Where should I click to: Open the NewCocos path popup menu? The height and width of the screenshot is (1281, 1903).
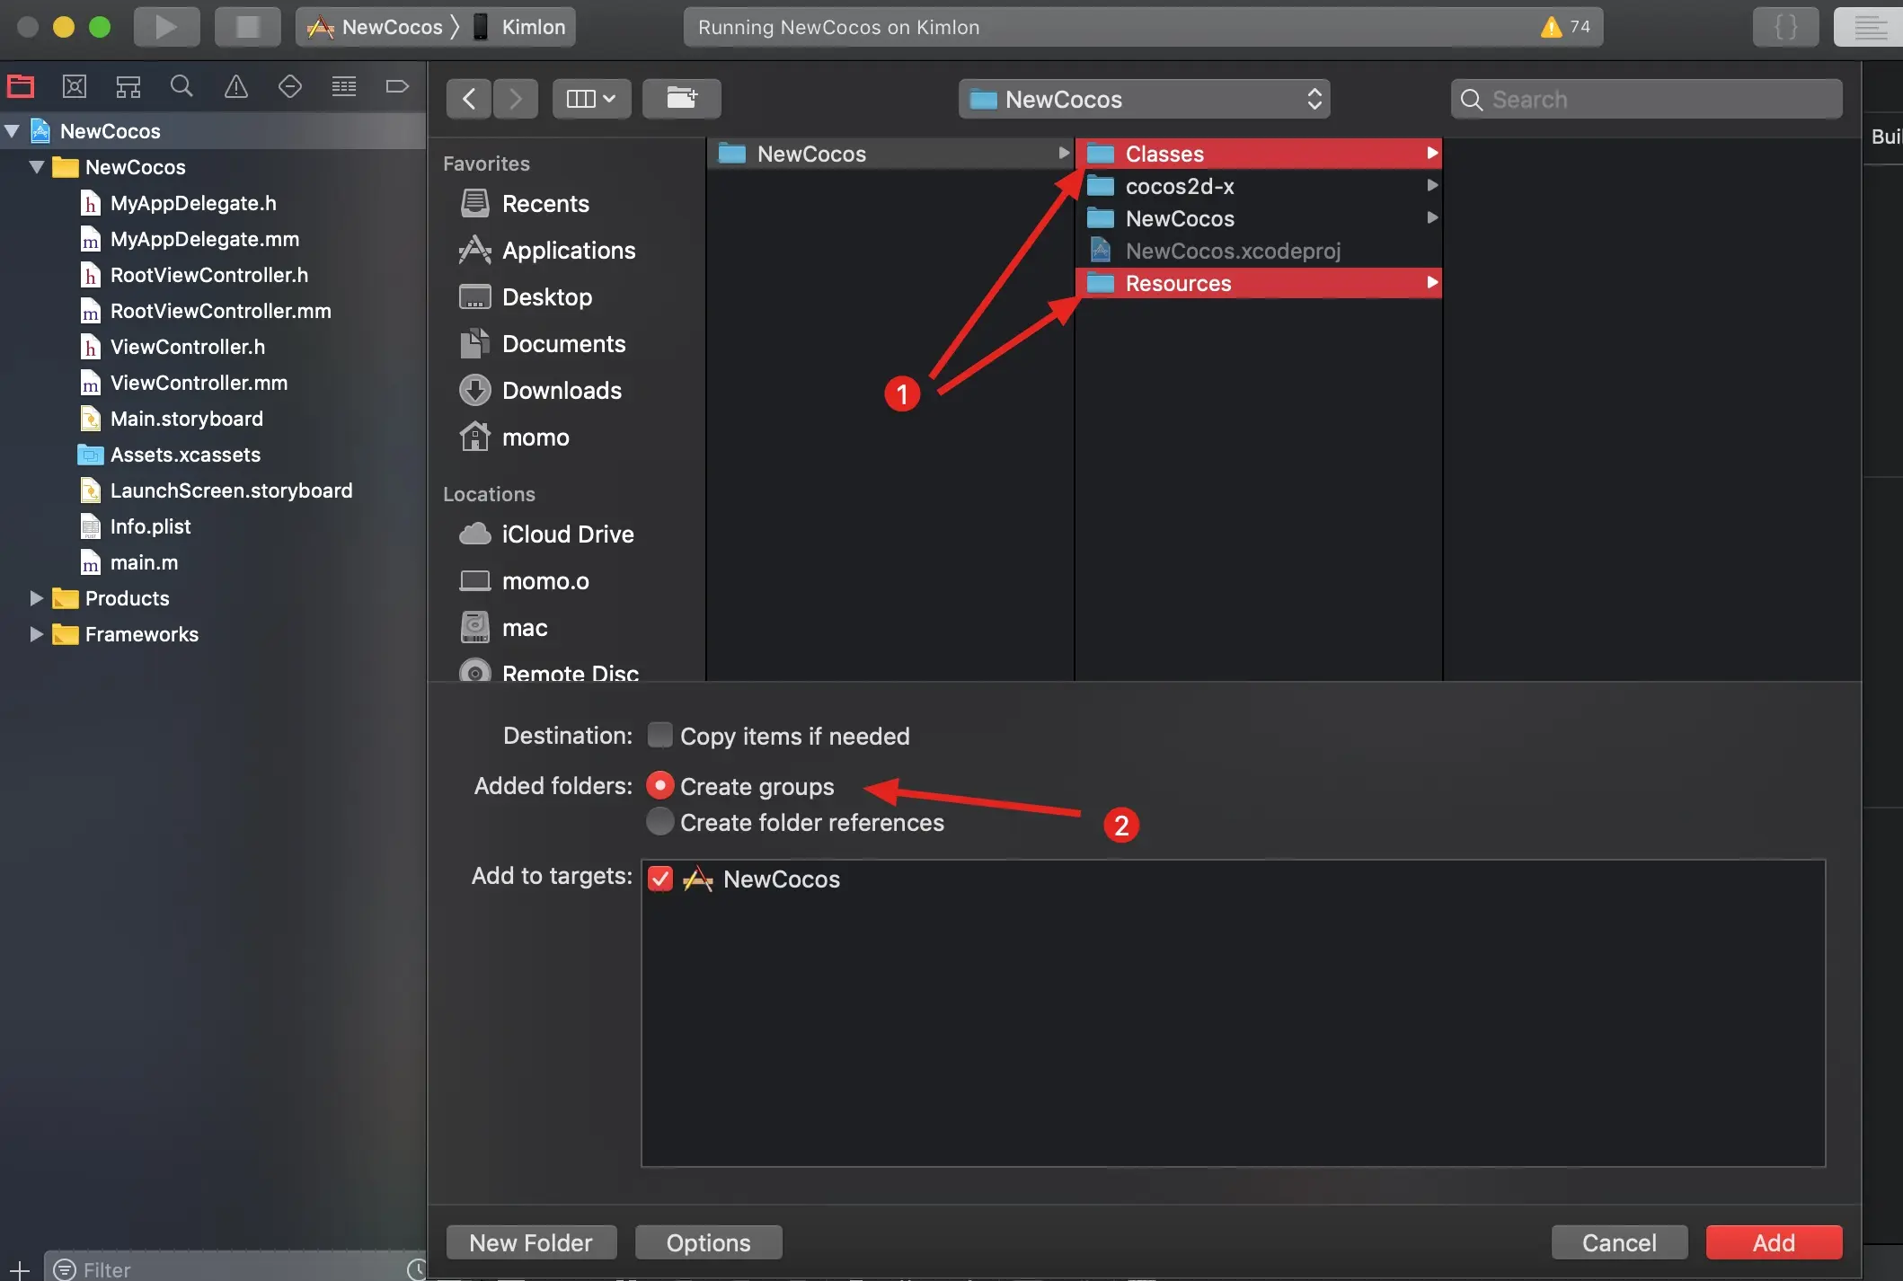coord(1144,99)
